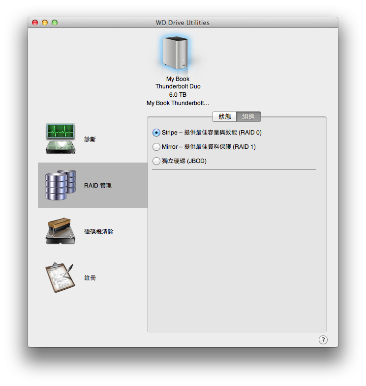The height and width of the screenshot is (386, 366).
Task: Select Stripe (RAID 0) radio button
Action: [x=156, y=133]
